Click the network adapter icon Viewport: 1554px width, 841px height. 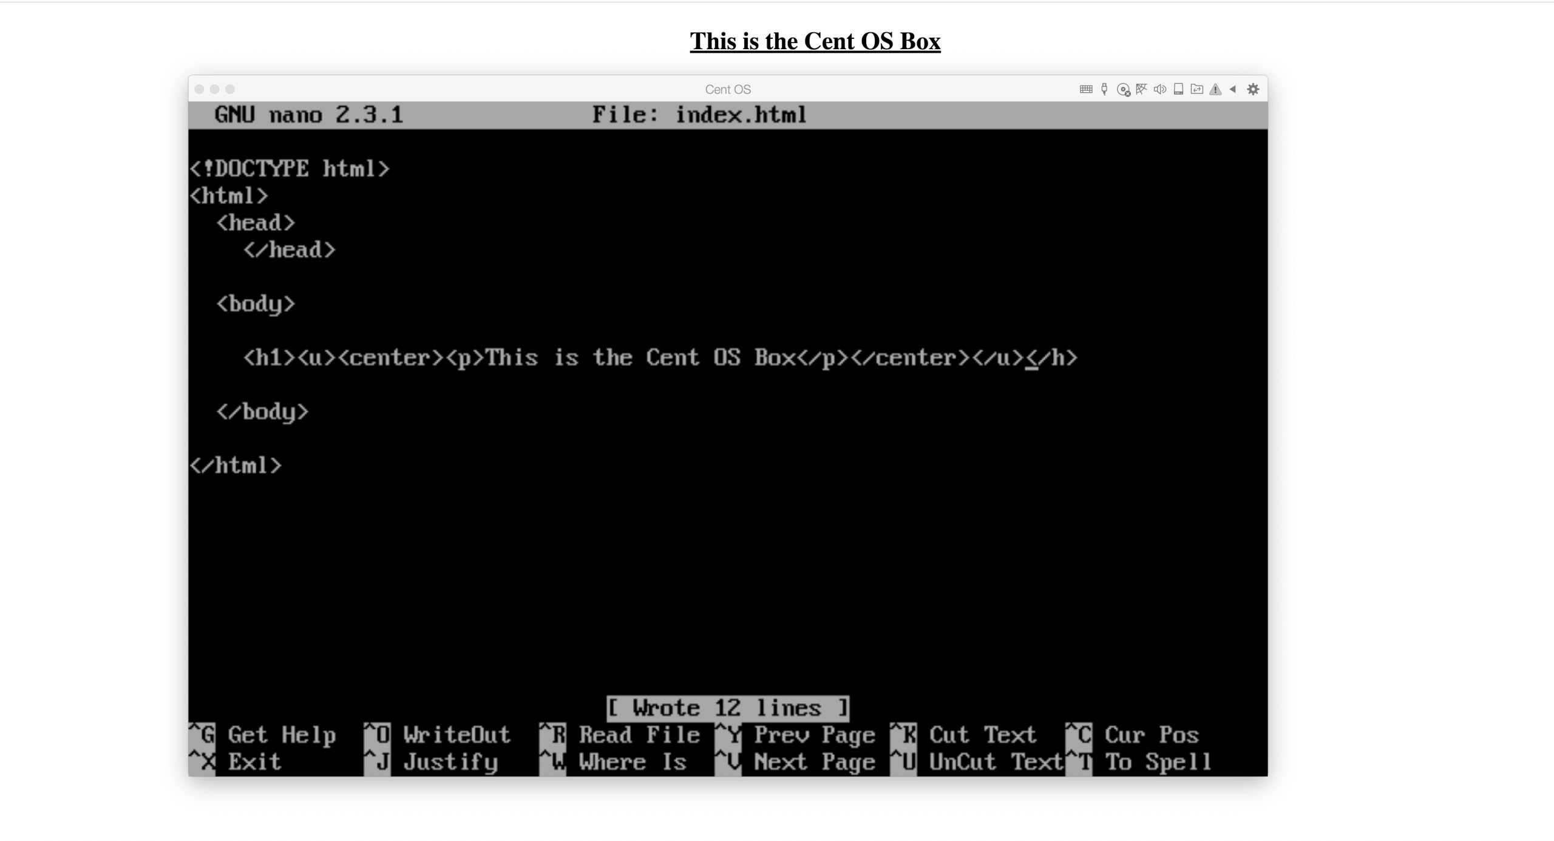1142,89
